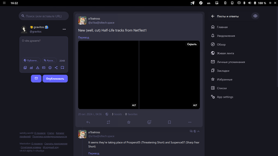
Task: Click the volume speaker tray icon
Action: point(250,3)
